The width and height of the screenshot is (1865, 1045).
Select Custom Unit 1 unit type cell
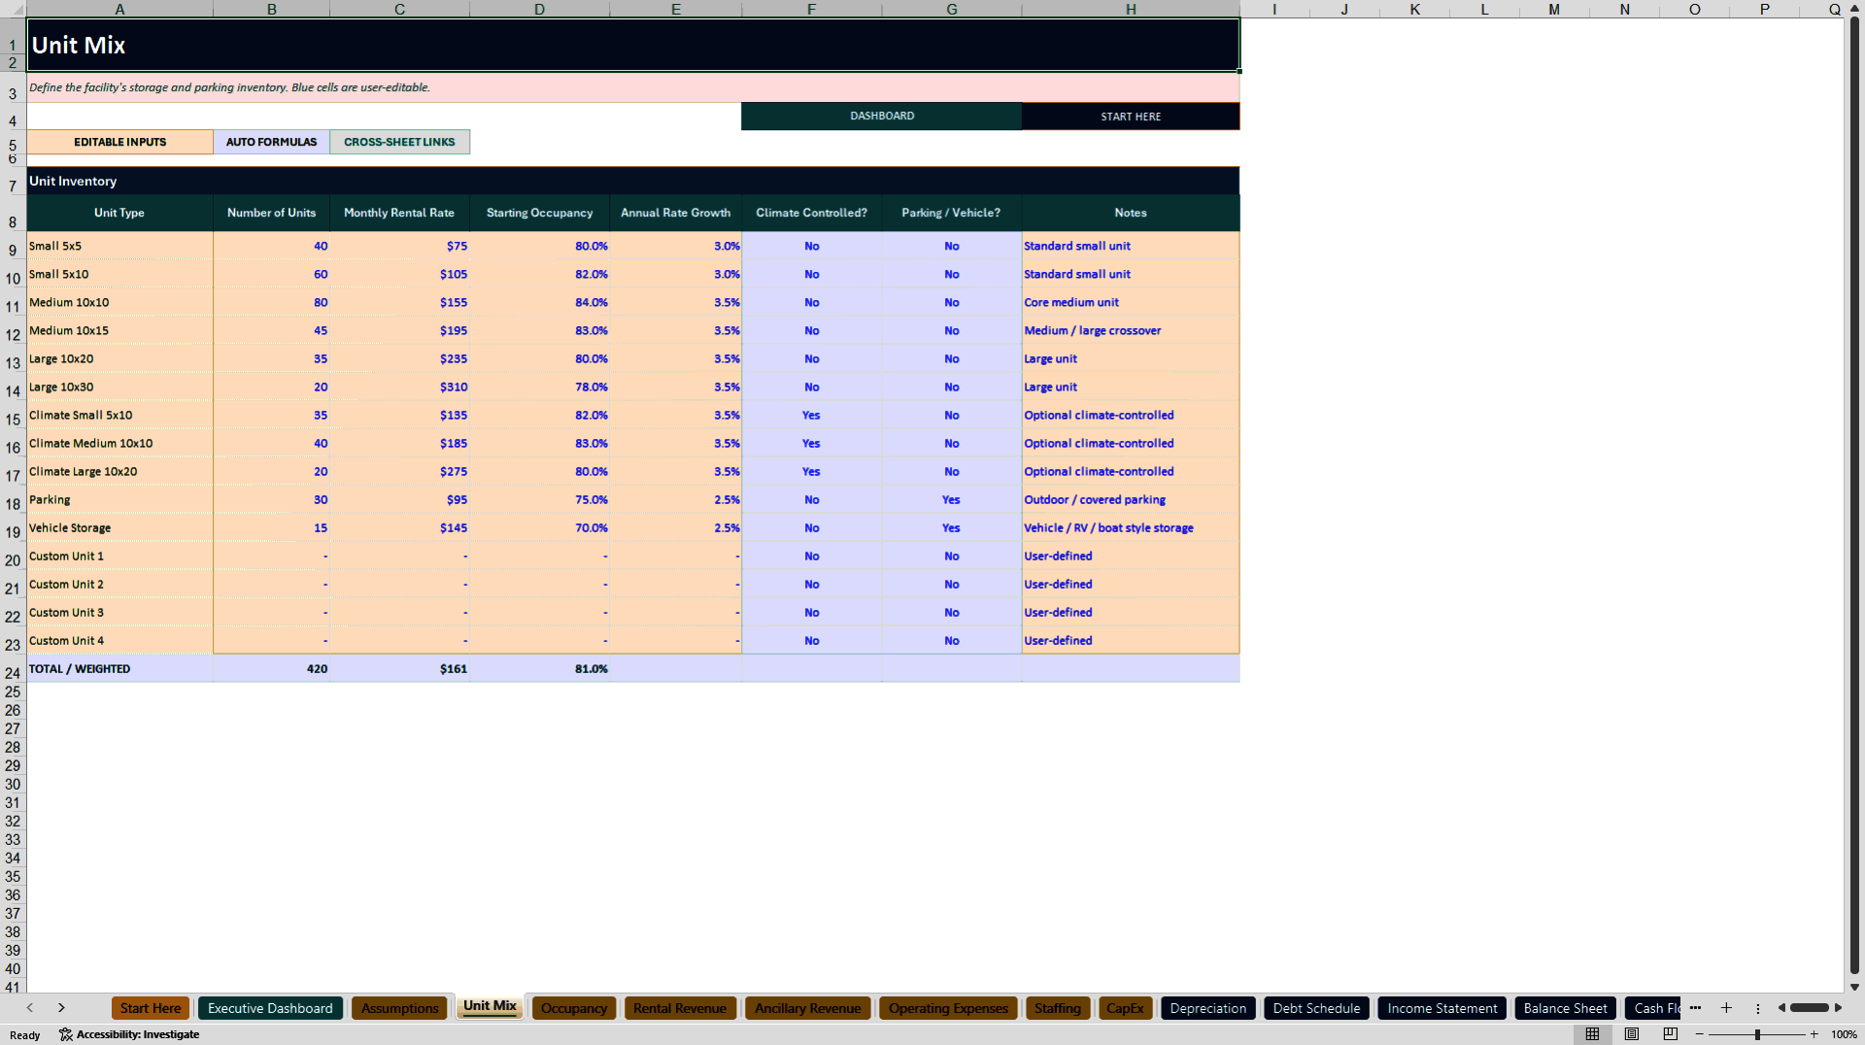120,556
